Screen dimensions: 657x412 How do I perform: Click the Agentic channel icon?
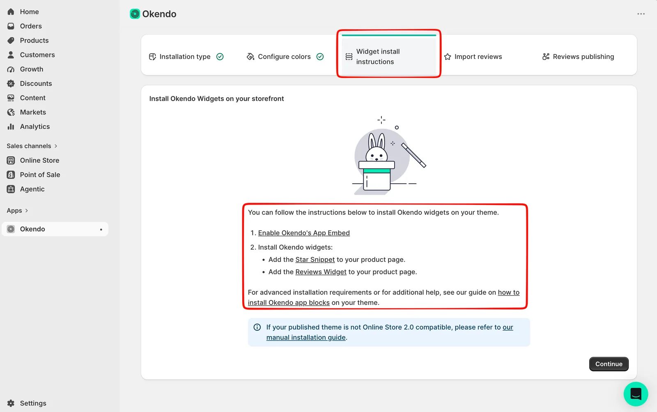click(11, 189)
